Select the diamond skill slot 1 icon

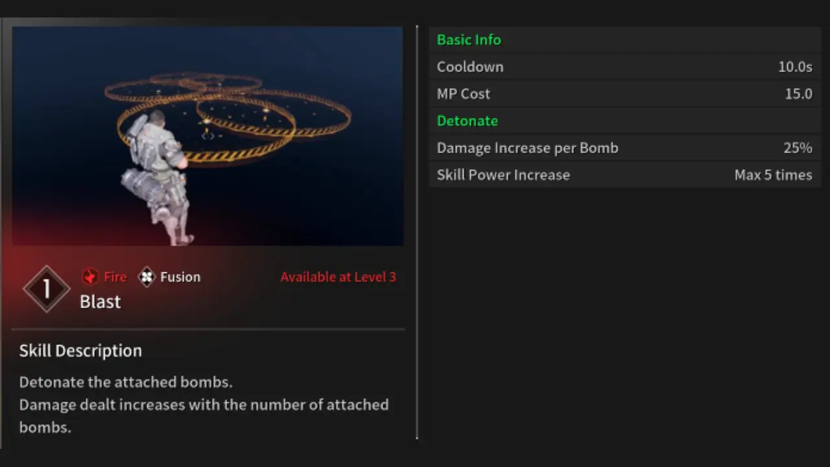point(47,289)
